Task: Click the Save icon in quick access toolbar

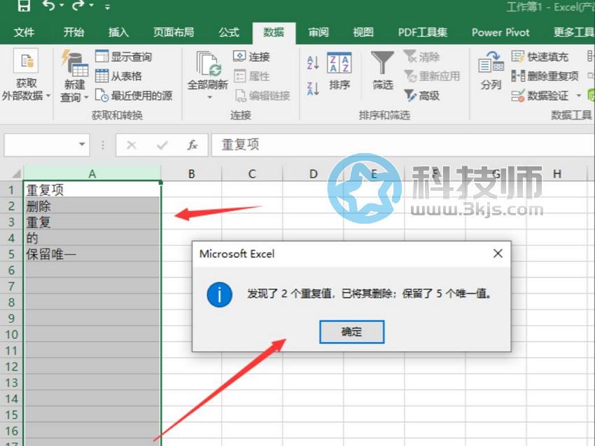Action: point(24,6)
